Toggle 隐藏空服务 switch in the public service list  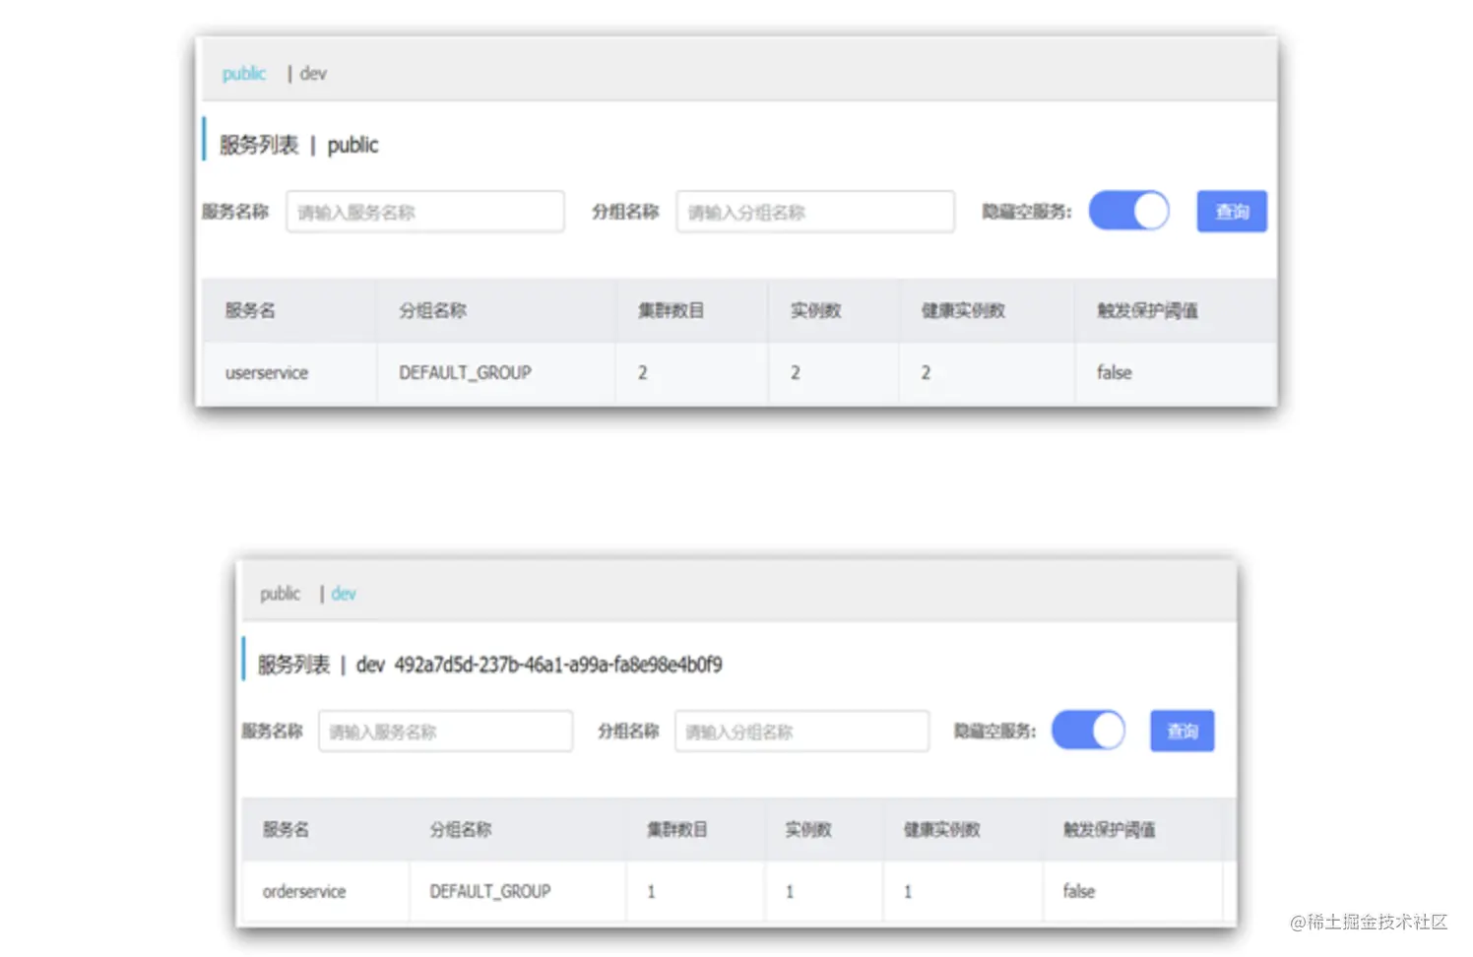point(1128,211)
